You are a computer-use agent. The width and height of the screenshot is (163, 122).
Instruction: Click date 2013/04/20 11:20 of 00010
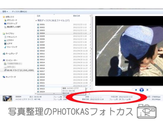click(80, 51)
